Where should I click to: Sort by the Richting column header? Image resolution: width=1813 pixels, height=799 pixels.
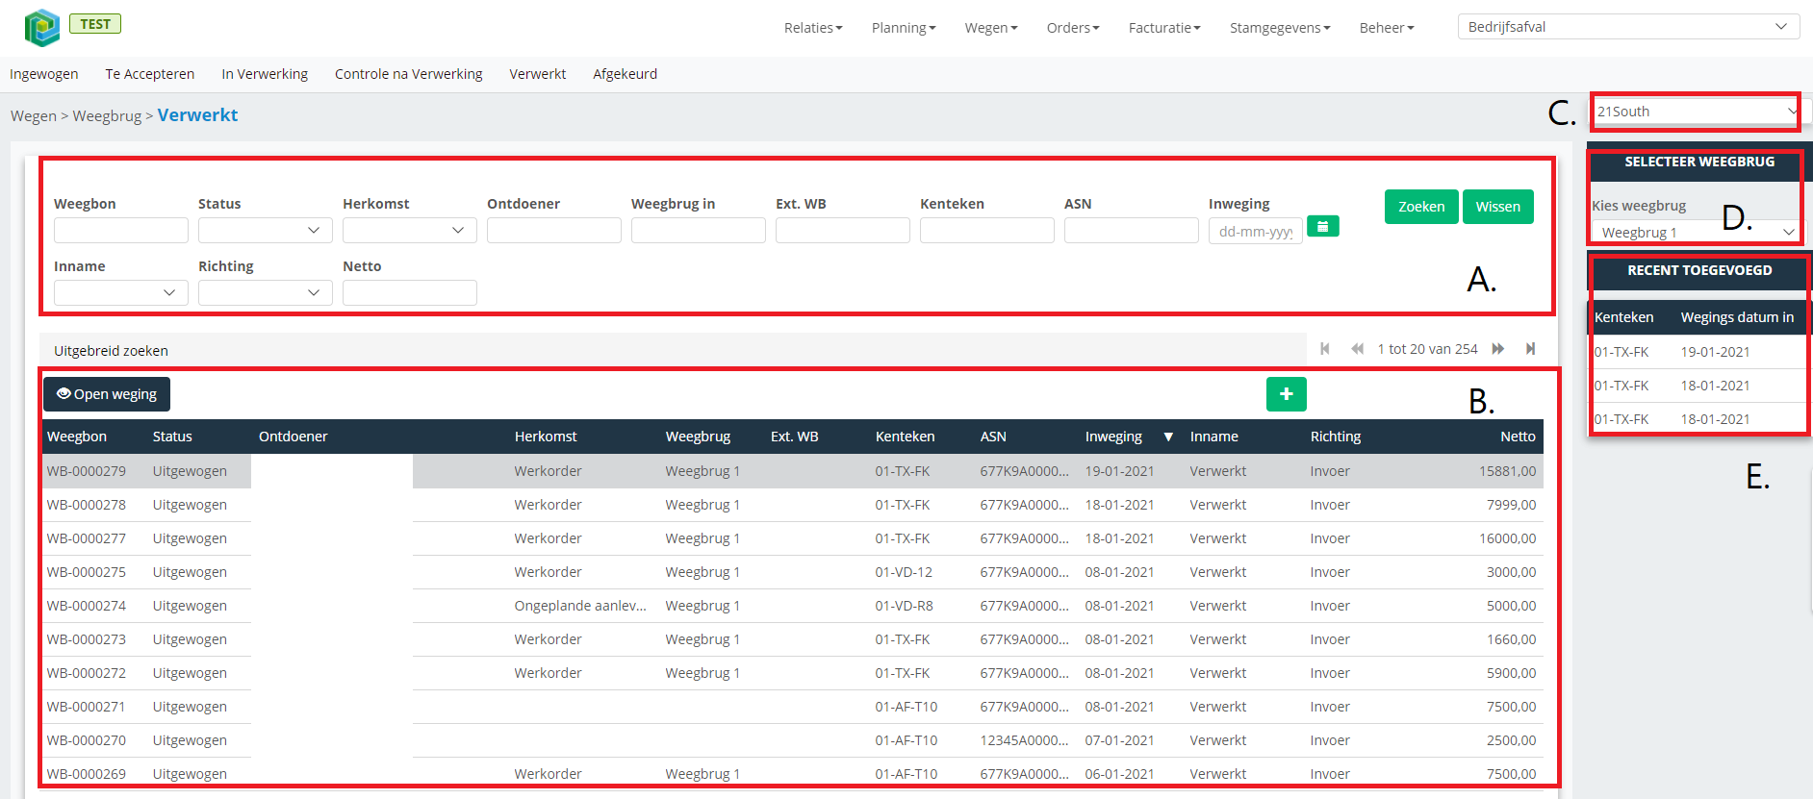pos(1336,437)
